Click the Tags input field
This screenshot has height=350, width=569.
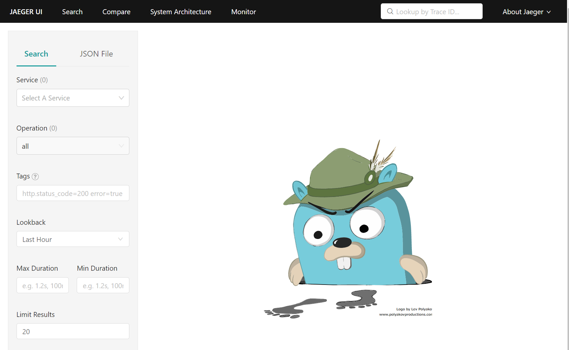[73, 193]
